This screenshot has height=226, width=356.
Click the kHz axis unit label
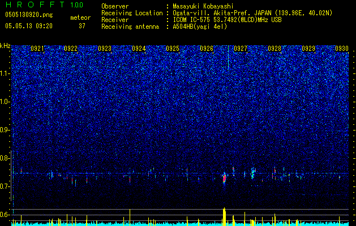5,46
